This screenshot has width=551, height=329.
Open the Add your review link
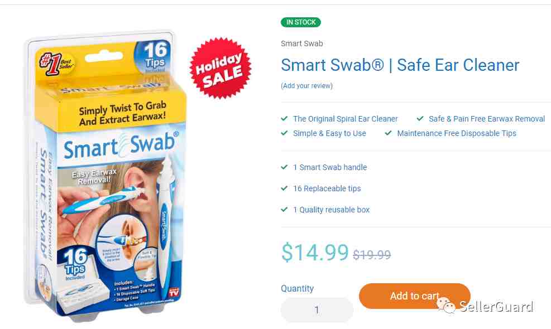tap(307, 86)
